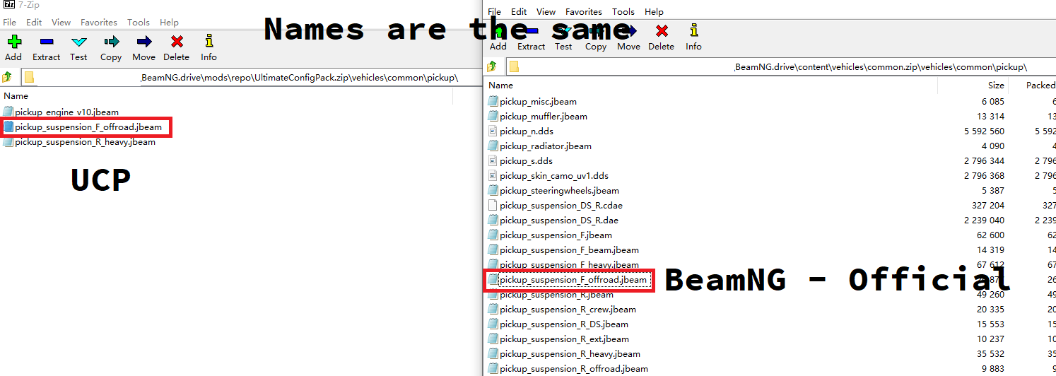Click Copy button in right 7-Zip window
Viewport: 1056px width, 376px height.
[596, 38]
